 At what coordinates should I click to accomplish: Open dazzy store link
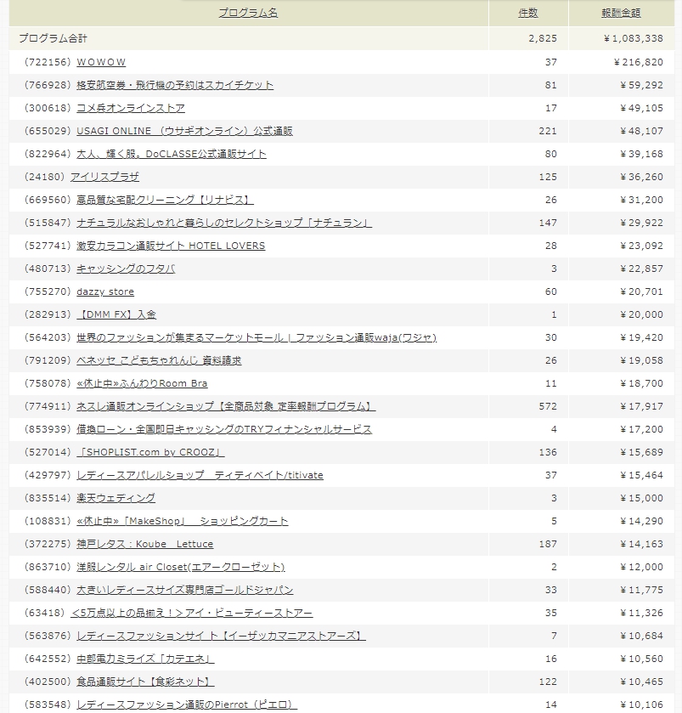105,291
